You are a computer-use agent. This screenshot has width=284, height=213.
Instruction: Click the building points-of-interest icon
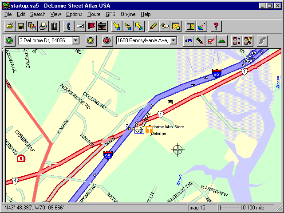pos(103,27)
